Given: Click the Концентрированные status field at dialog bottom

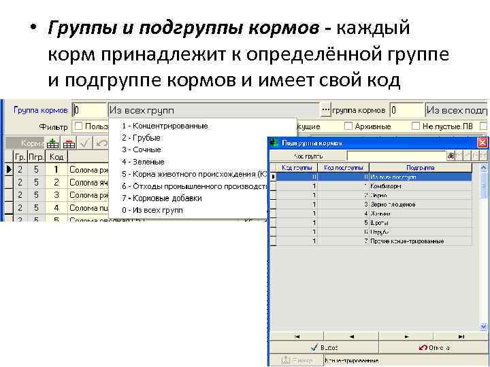Looking at the screenshot, I should (406, 361).
